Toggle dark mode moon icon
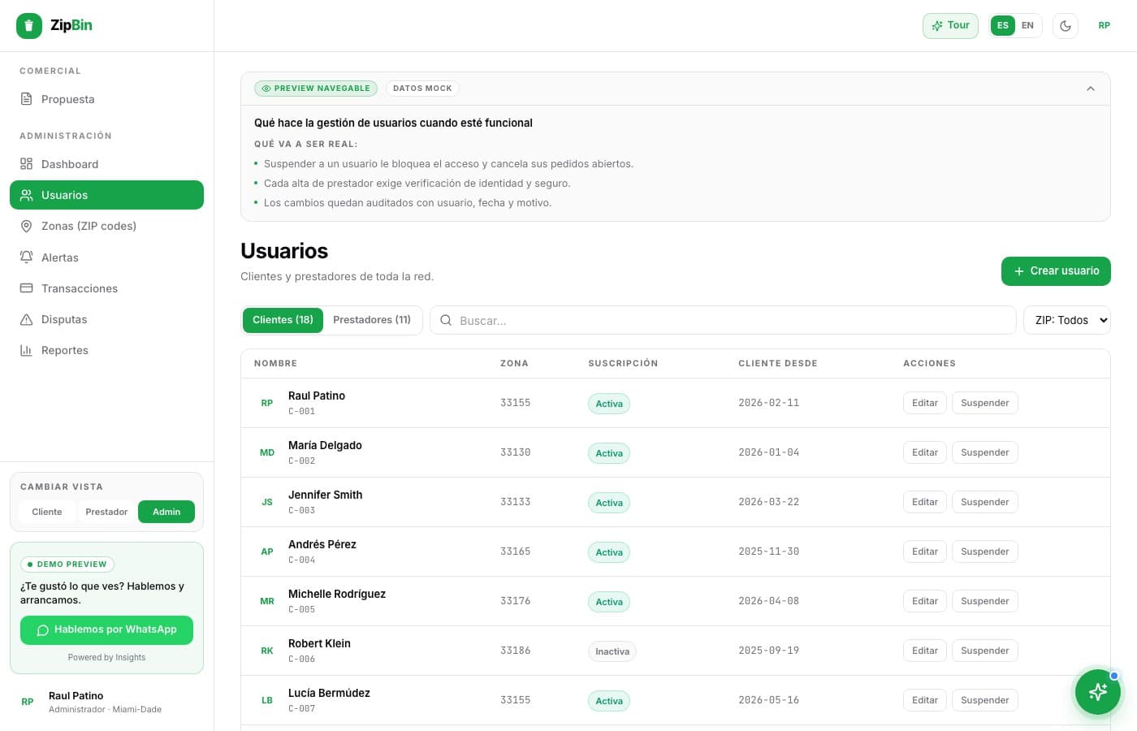1137x731 pixels. (1066, 26)
